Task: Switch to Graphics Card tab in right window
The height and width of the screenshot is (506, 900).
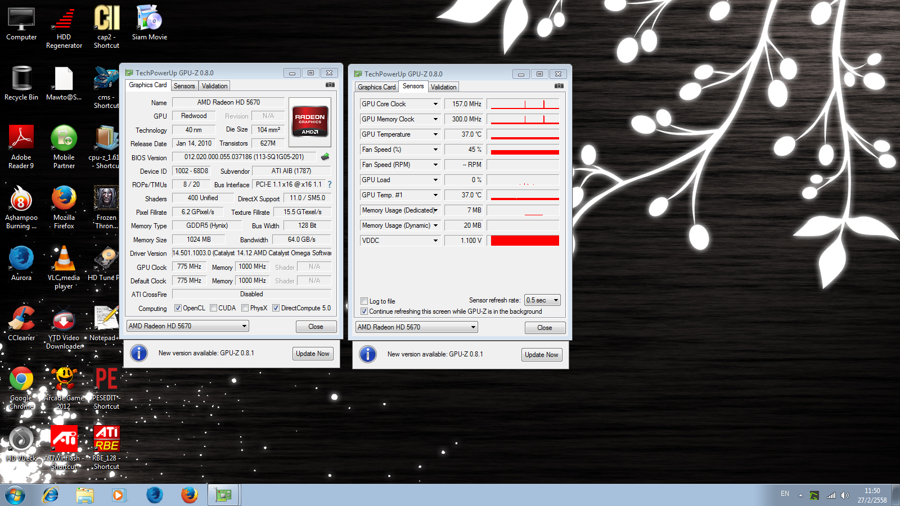Action: (377, 87)
